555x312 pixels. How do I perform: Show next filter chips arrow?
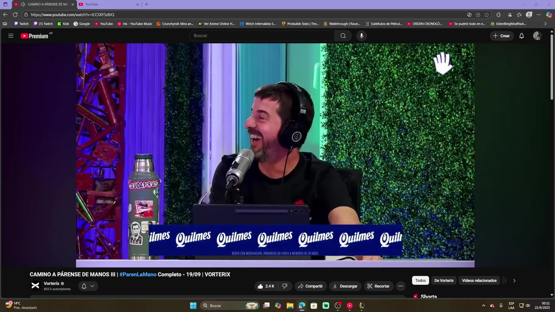tap(514, 280)
